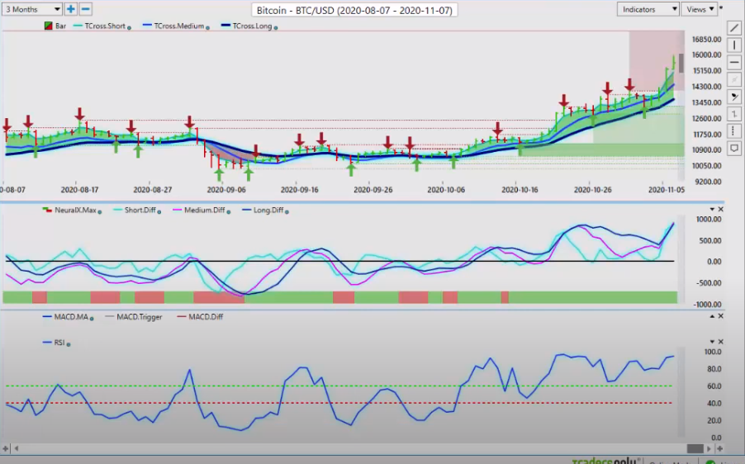Toggle the RSI legend dot
This screenshot has height=464, width=745.
(69, 344)
